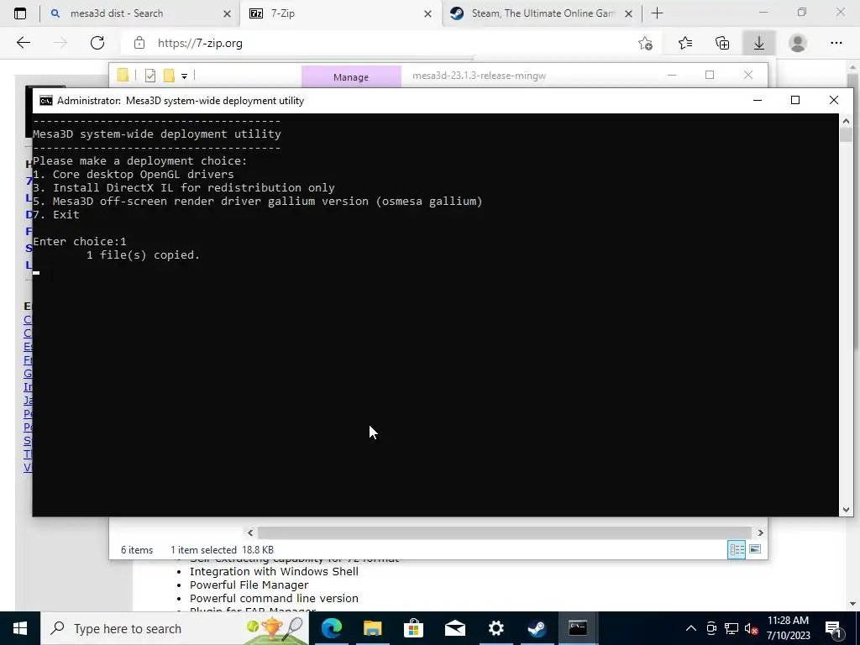Open notification center icon

click(832, 628)
